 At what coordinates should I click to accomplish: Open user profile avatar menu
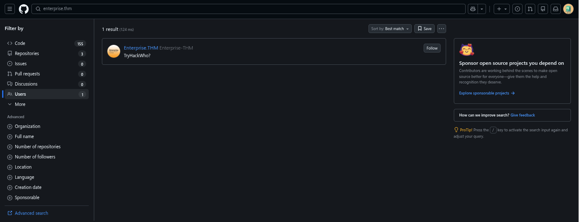[x=568, y=9]
